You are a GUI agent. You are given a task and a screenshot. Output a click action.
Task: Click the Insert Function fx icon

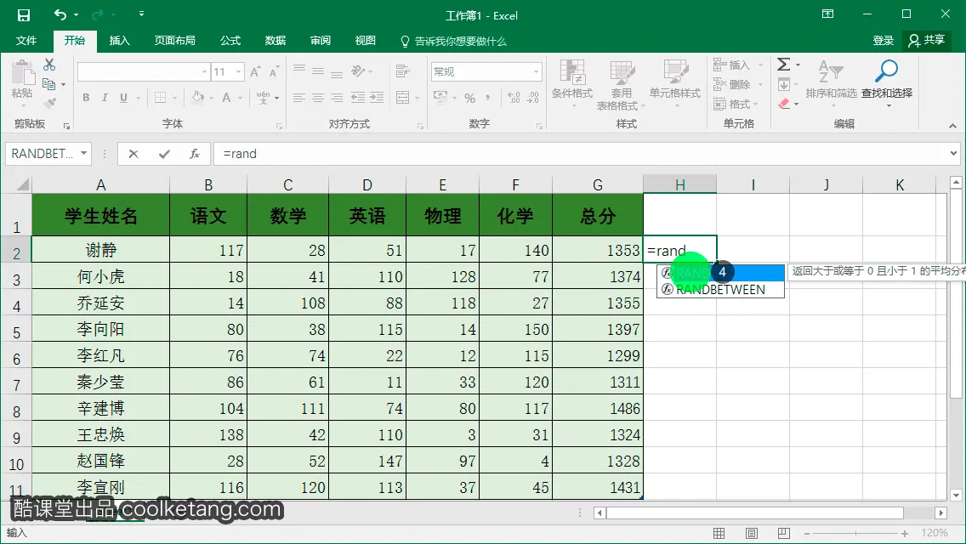pos(195,154)
